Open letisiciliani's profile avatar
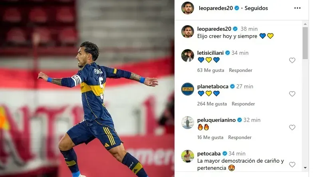This screenshot has width=323, height=177. click(x=188, y=56)
